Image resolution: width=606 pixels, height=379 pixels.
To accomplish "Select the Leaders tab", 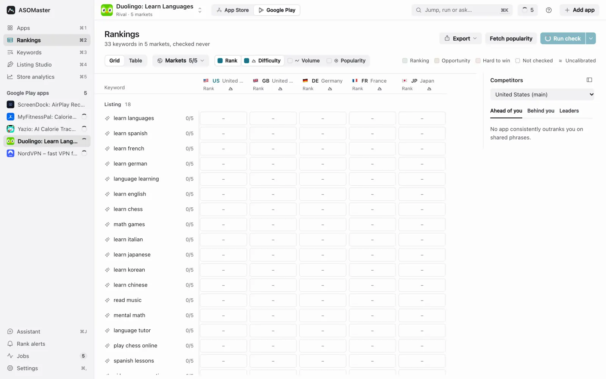I will (x=569, y=111).
